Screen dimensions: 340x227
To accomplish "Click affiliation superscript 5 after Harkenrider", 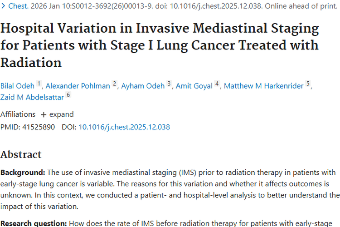I will coord(308,84).
